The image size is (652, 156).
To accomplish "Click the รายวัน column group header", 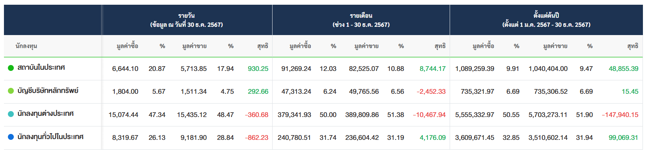I will tap(187, 20).
